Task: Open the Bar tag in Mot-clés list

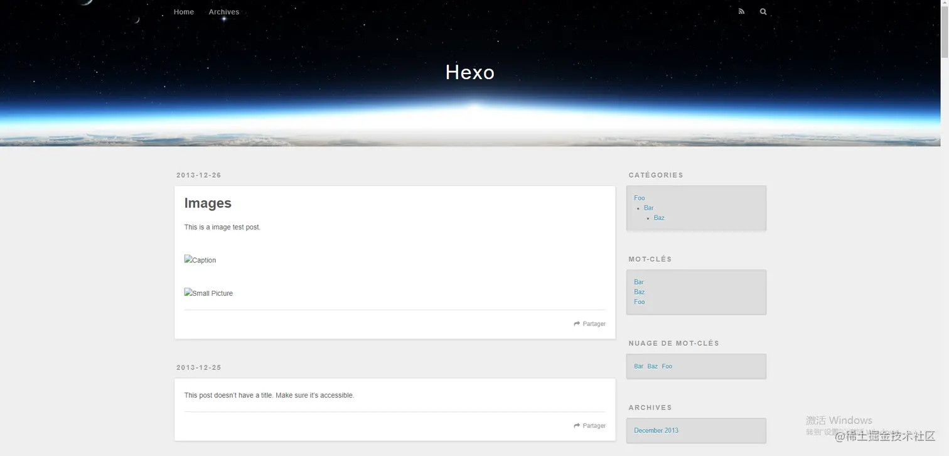Action: 638,282
